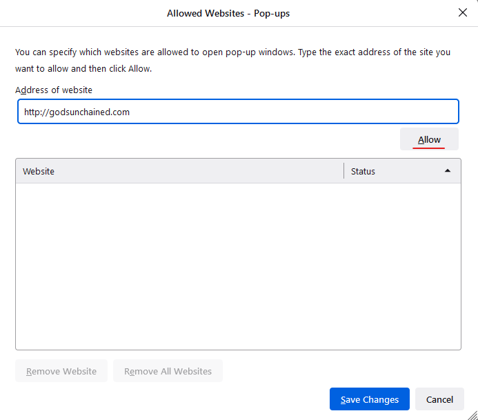Click Remove Website button
478x420 pixels.
[x=61, y=371]
